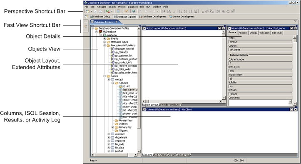Click the Forward navigation arrow icon
Screen dimensions: 301x164
pyautogui.click(x=154, y=11)
